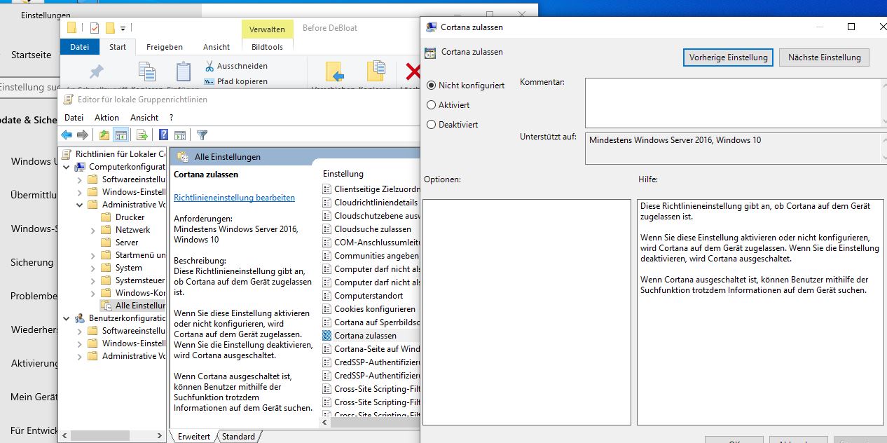Image resolution: width=887 pixels, height=443 pixels.
Task: Click the Kommentar text box
Action: [733, 102]
